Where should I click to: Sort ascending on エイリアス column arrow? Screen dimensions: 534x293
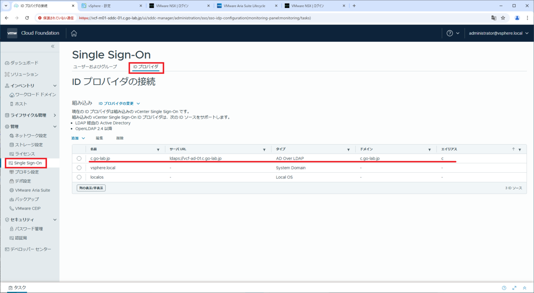pyautogui.click(x=513, y=149)
